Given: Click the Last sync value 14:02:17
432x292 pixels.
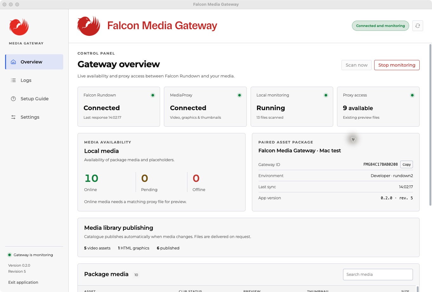Looking at the screenshot, I should point(406,187).
